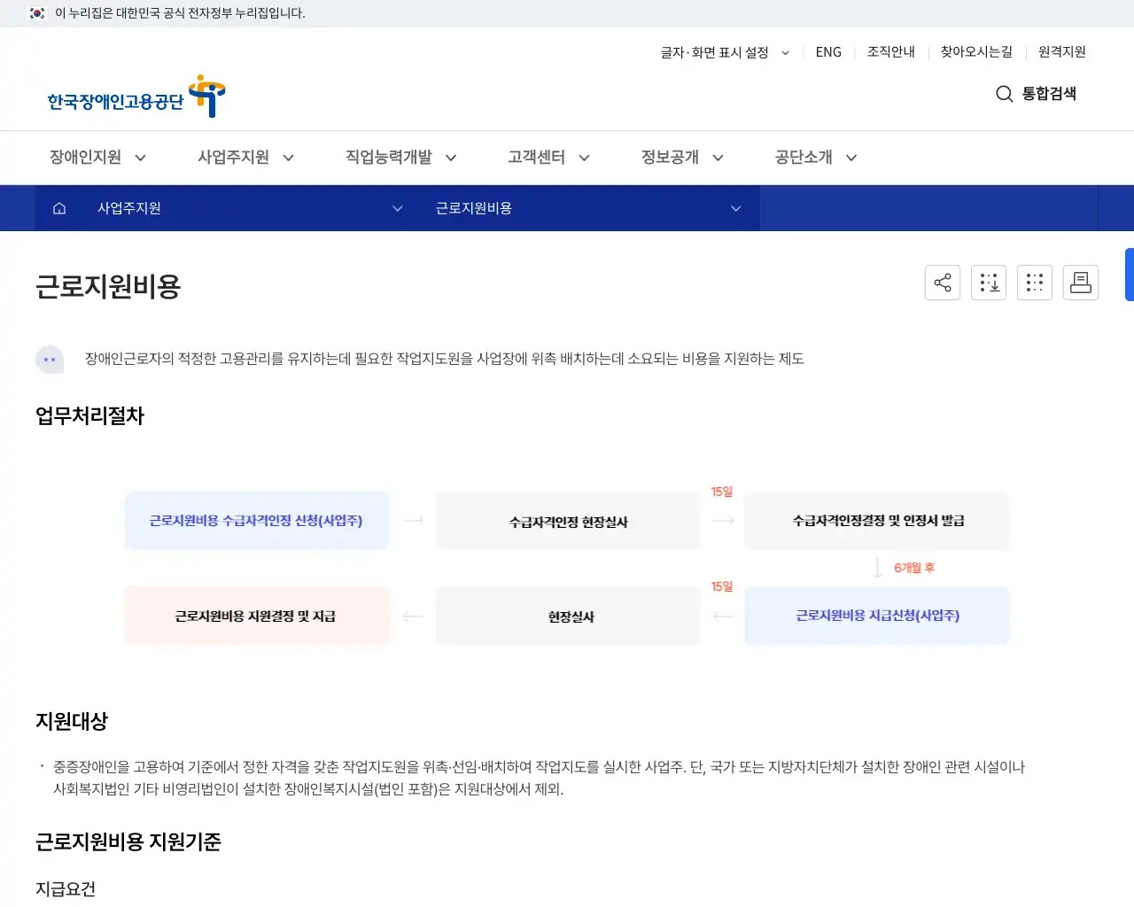Open the 근로지원비용 breadcrumb dropdown
This screenshot has height=907, width=1134.
734,208
